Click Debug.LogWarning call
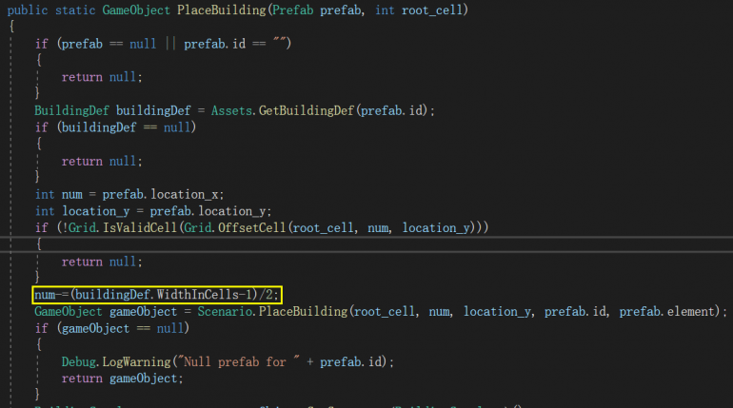 pyautogui.click(x=116, y=361)
